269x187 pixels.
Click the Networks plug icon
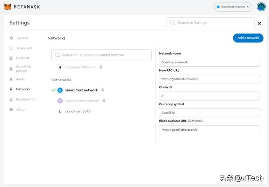click(11, 89)
